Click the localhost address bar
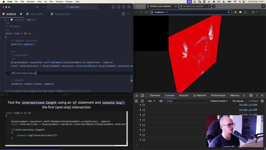The width and height of the screenshot is (266, 150). tap(191, 12)
